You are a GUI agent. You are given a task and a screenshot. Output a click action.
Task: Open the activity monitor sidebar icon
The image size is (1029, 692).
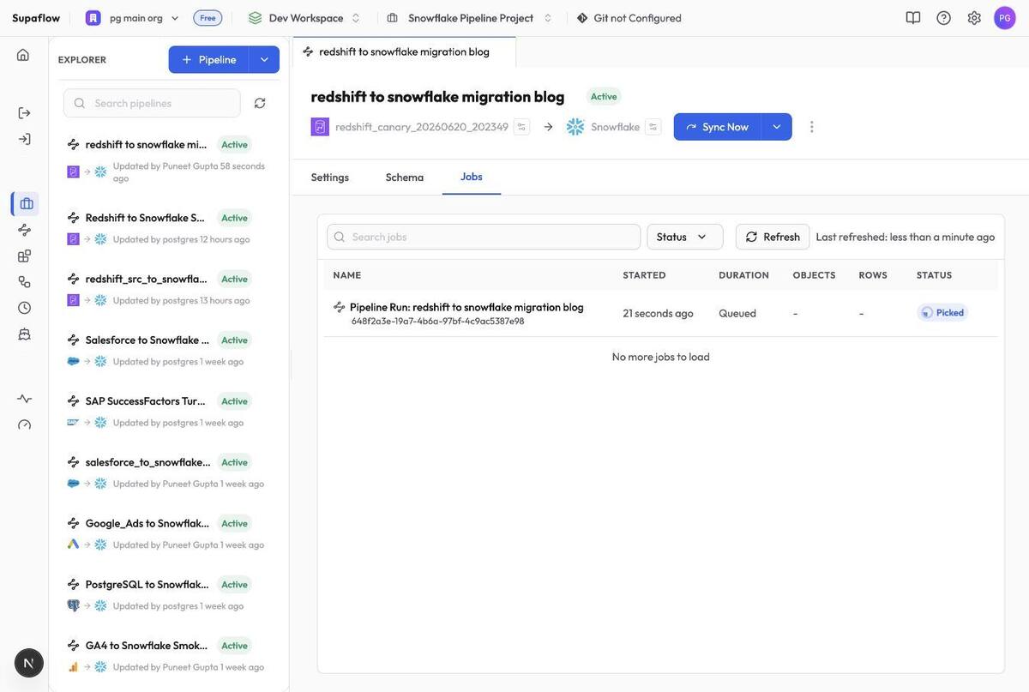pos(24,399)
